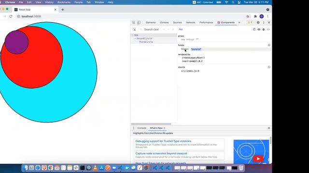Screen dimensions: 309x173
Task: Close the What's New drawer tab
Action: (164, 128)
